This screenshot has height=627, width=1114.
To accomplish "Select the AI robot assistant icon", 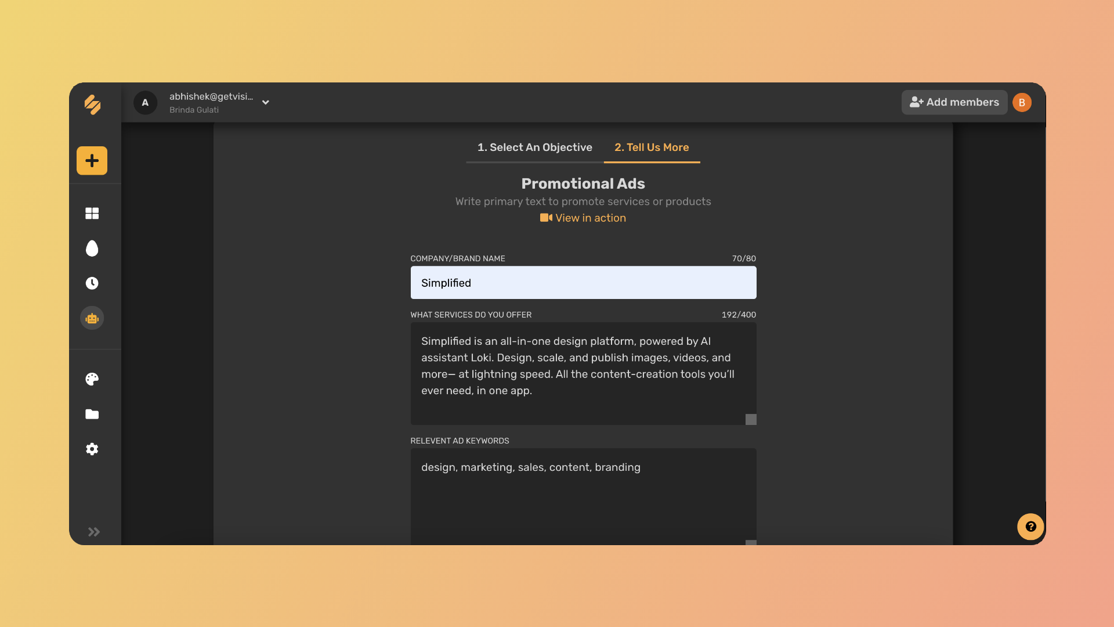I will click(x=92, y=318).
